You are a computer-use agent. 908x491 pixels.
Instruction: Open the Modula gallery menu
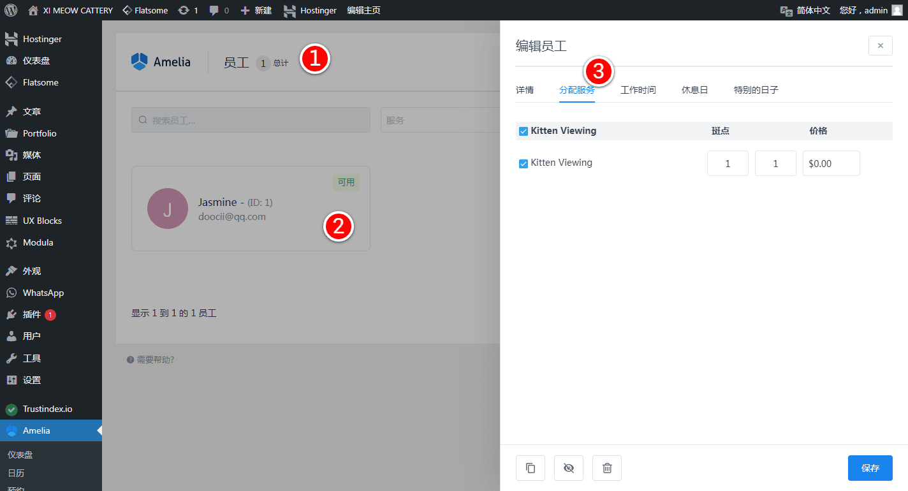click(x=38, y=242)
